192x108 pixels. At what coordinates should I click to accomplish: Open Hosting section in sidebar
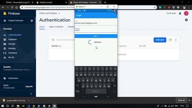pyautogui.click(x=12, y=48)
